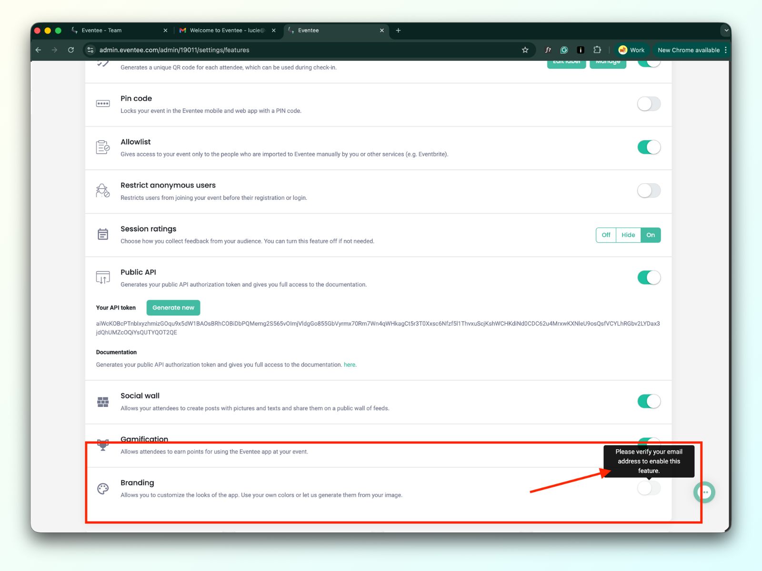
Task: Open the API documentation 'here' link
Action: point(350,365)
